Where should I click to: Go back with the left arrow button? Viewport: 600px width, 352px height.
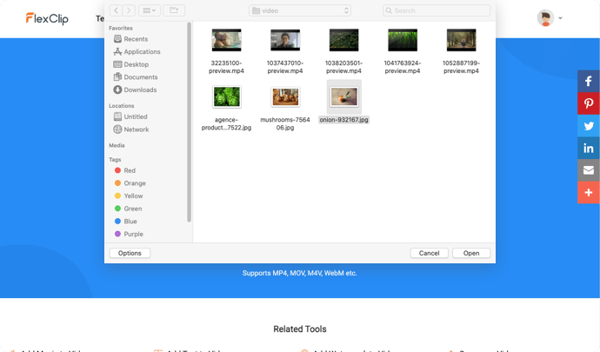pos(117,10)
